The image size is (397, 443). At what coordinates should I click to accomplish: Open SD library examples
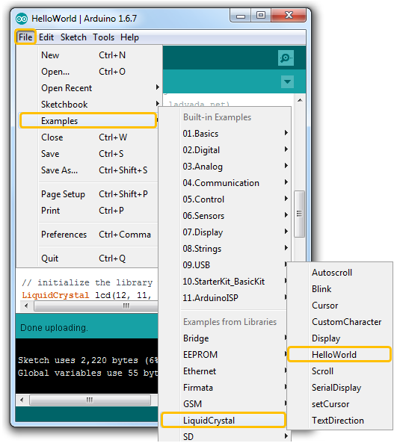tap(225, 436)
